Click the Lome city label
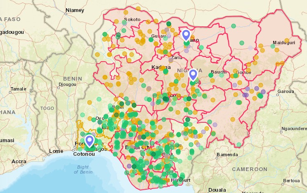307x193 pixels. tap(56, 151)
